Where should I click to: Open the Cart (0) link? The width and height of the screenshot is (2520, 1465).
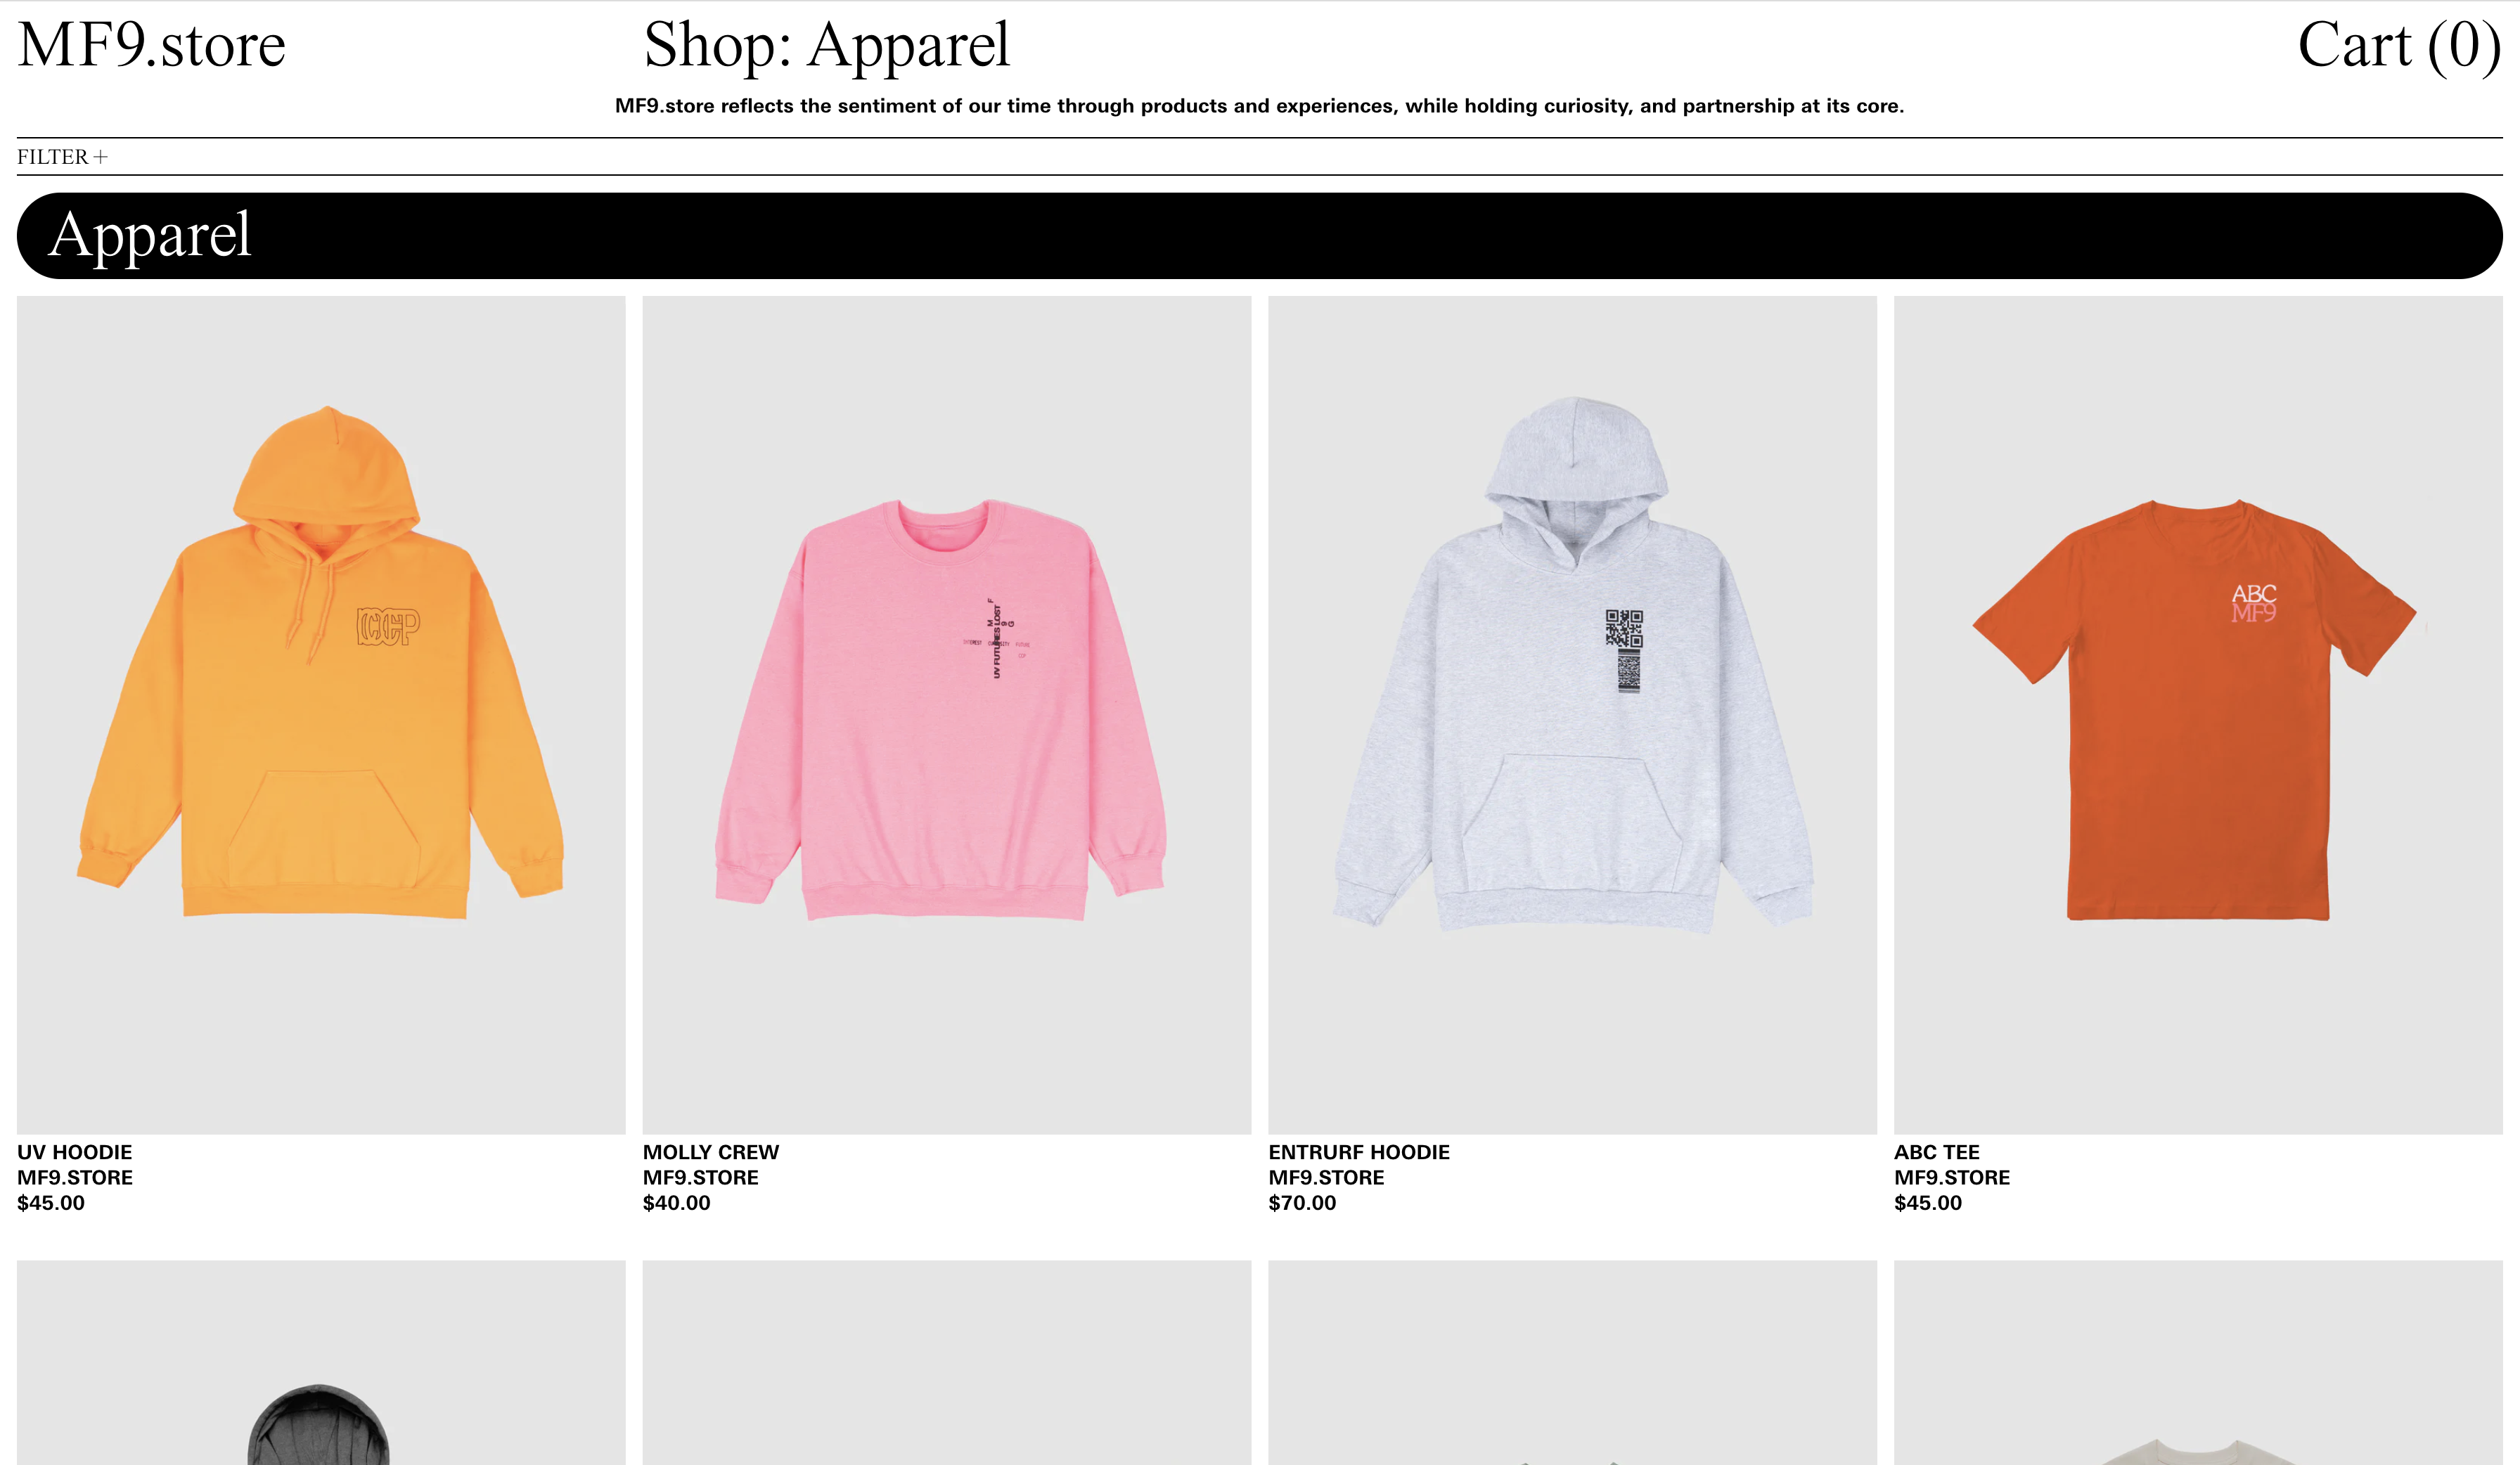tap(2399, 45)
